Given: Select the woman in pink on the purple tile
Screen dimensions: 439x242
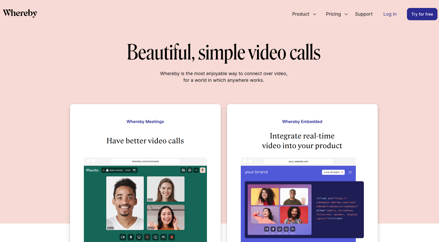Looking at the screenshot, I should pos(265,215).
